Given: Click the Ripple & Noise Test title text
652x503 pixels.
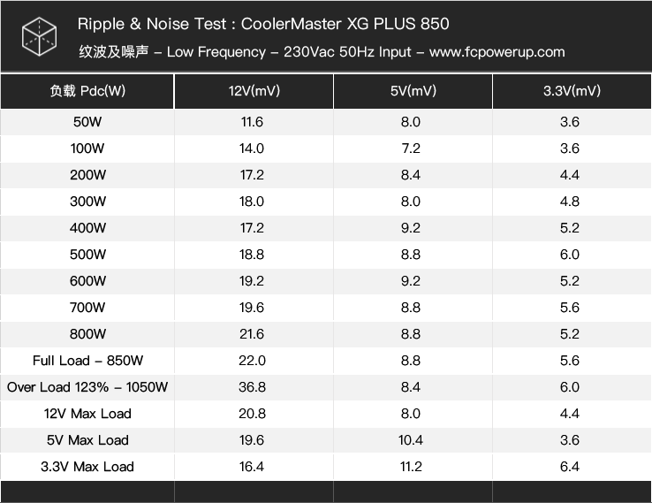Looking at the screenshot, I should point(152,24).
